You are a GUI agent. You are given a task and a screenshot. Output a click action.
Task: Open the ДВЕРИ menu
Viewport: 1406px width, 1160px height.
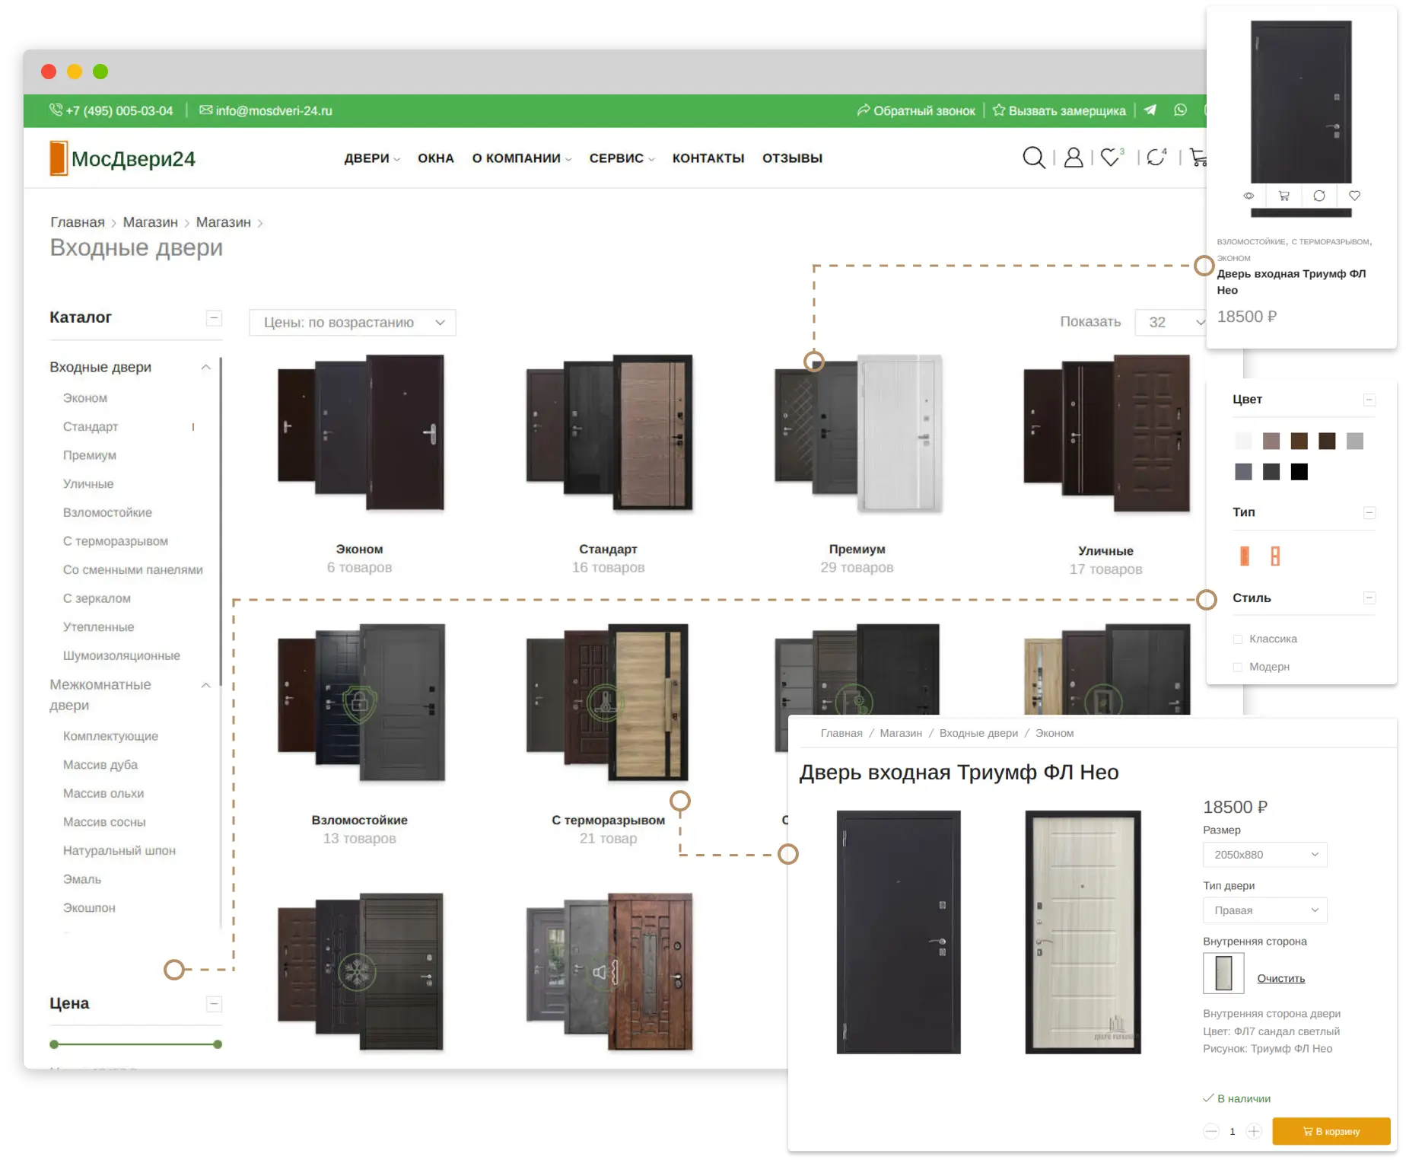(371, 158)
